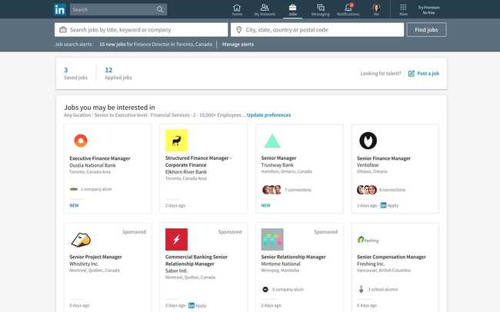Viewport: 500px width, 312px height.
Task: Open Messaging from the navigation bar
Action: coord(321,9)
